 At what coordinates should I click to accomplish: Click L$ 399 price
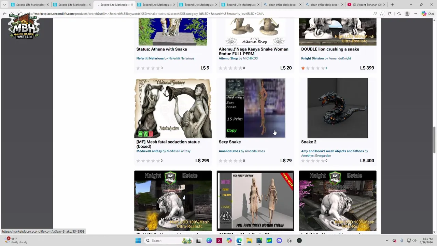point(367,68)
